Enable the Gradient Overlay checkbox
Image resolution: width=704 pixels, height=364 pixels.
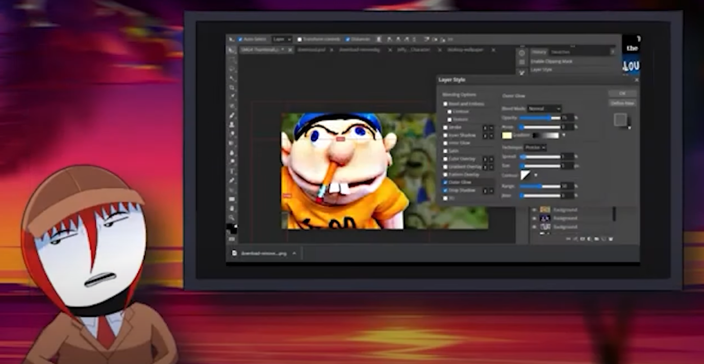pos(445,166)
